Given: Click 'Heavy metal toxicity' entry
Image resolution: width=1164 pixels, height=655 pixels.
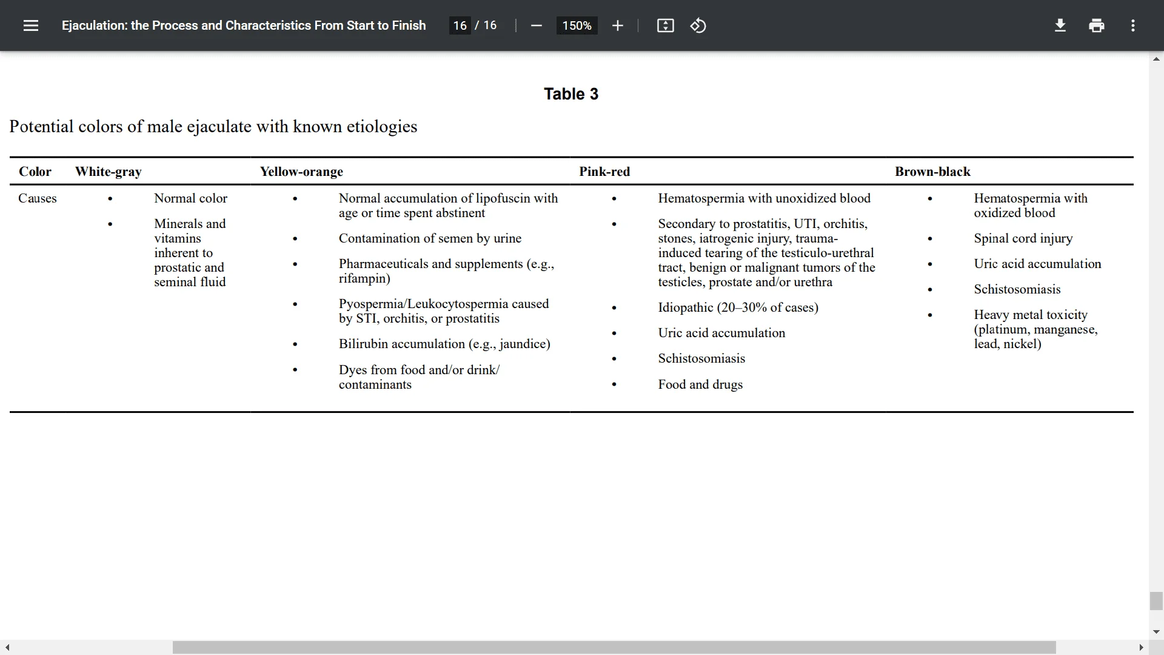Looking at the screenshot, I should coord(1035,329).
